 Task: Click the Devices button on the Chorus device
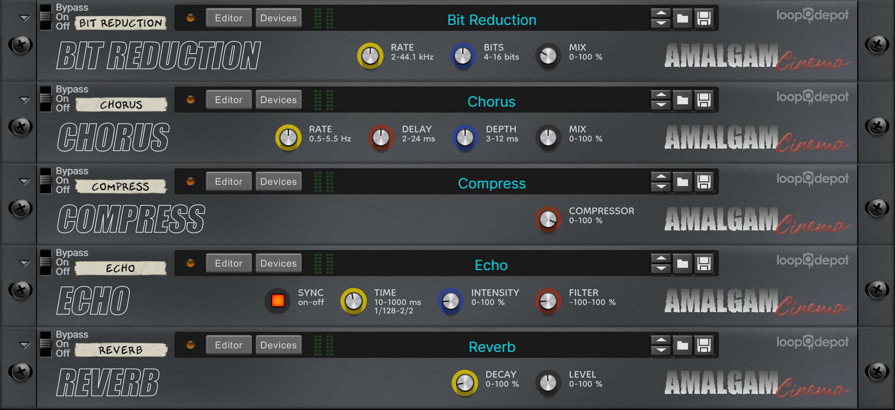[279, 100]
